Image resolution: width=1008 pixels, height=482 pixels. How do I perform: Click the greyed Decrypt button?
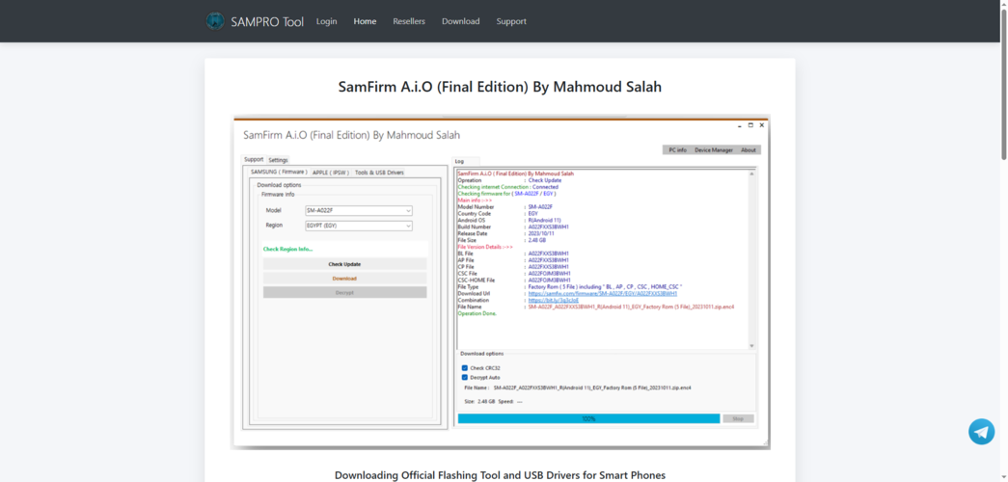click(x=344, y=292)
